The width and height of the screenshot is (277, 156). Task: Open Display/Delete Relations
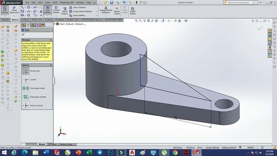click(106, 10)
